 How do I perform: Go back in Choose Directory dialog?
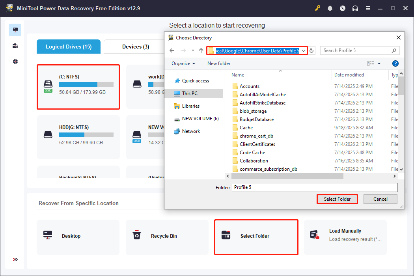(172, 50)
